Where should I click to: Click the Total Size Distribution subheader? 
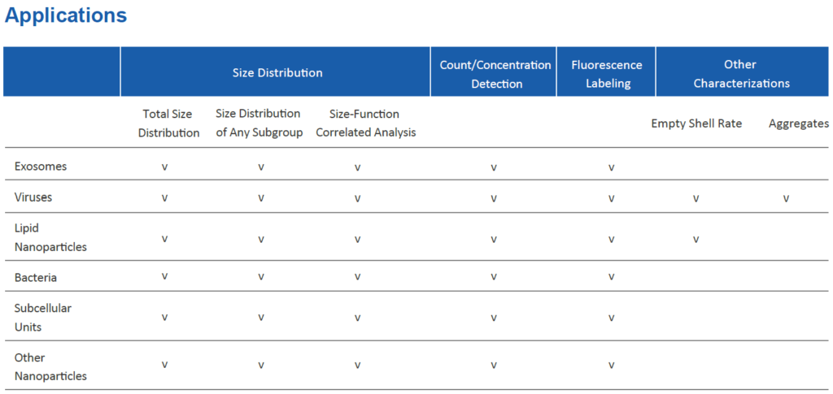168,123
